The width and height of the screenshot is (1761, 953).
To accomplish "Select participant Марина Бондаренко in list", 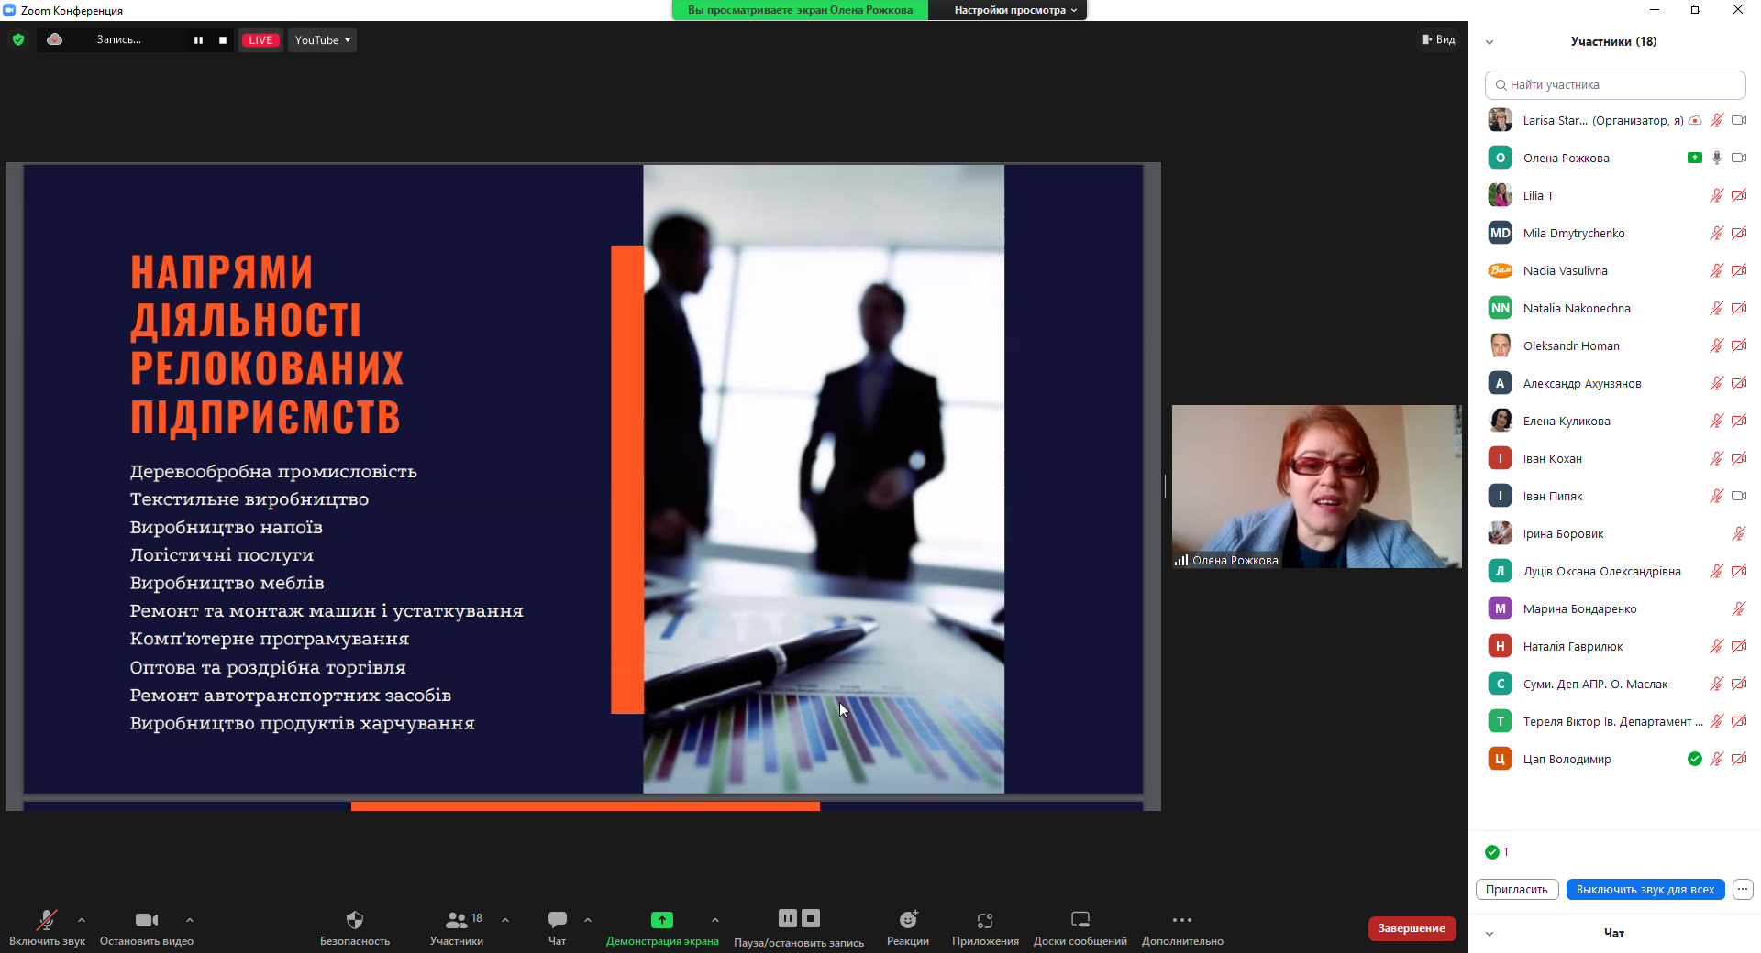I will (x=1614, y=608).
